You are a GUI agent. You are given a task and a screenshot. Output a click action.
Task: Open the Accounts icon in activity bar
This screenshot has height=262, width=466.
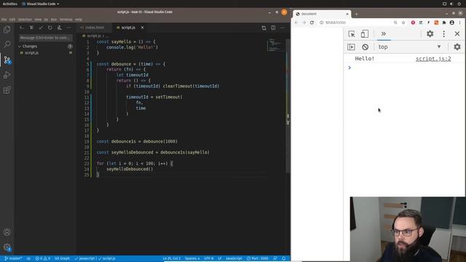click(x=7, y=232)
